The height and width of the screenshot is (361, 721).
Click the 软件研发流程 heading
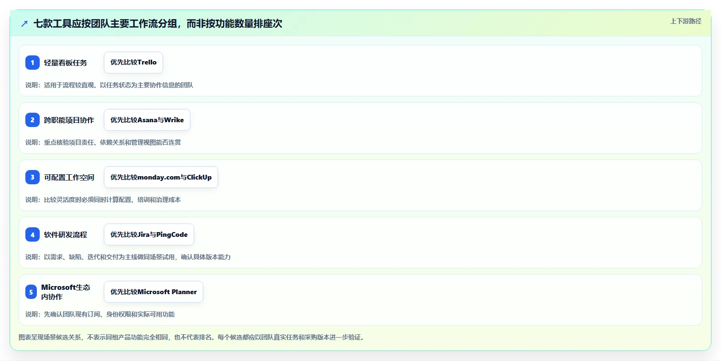[x=66, y=234]
